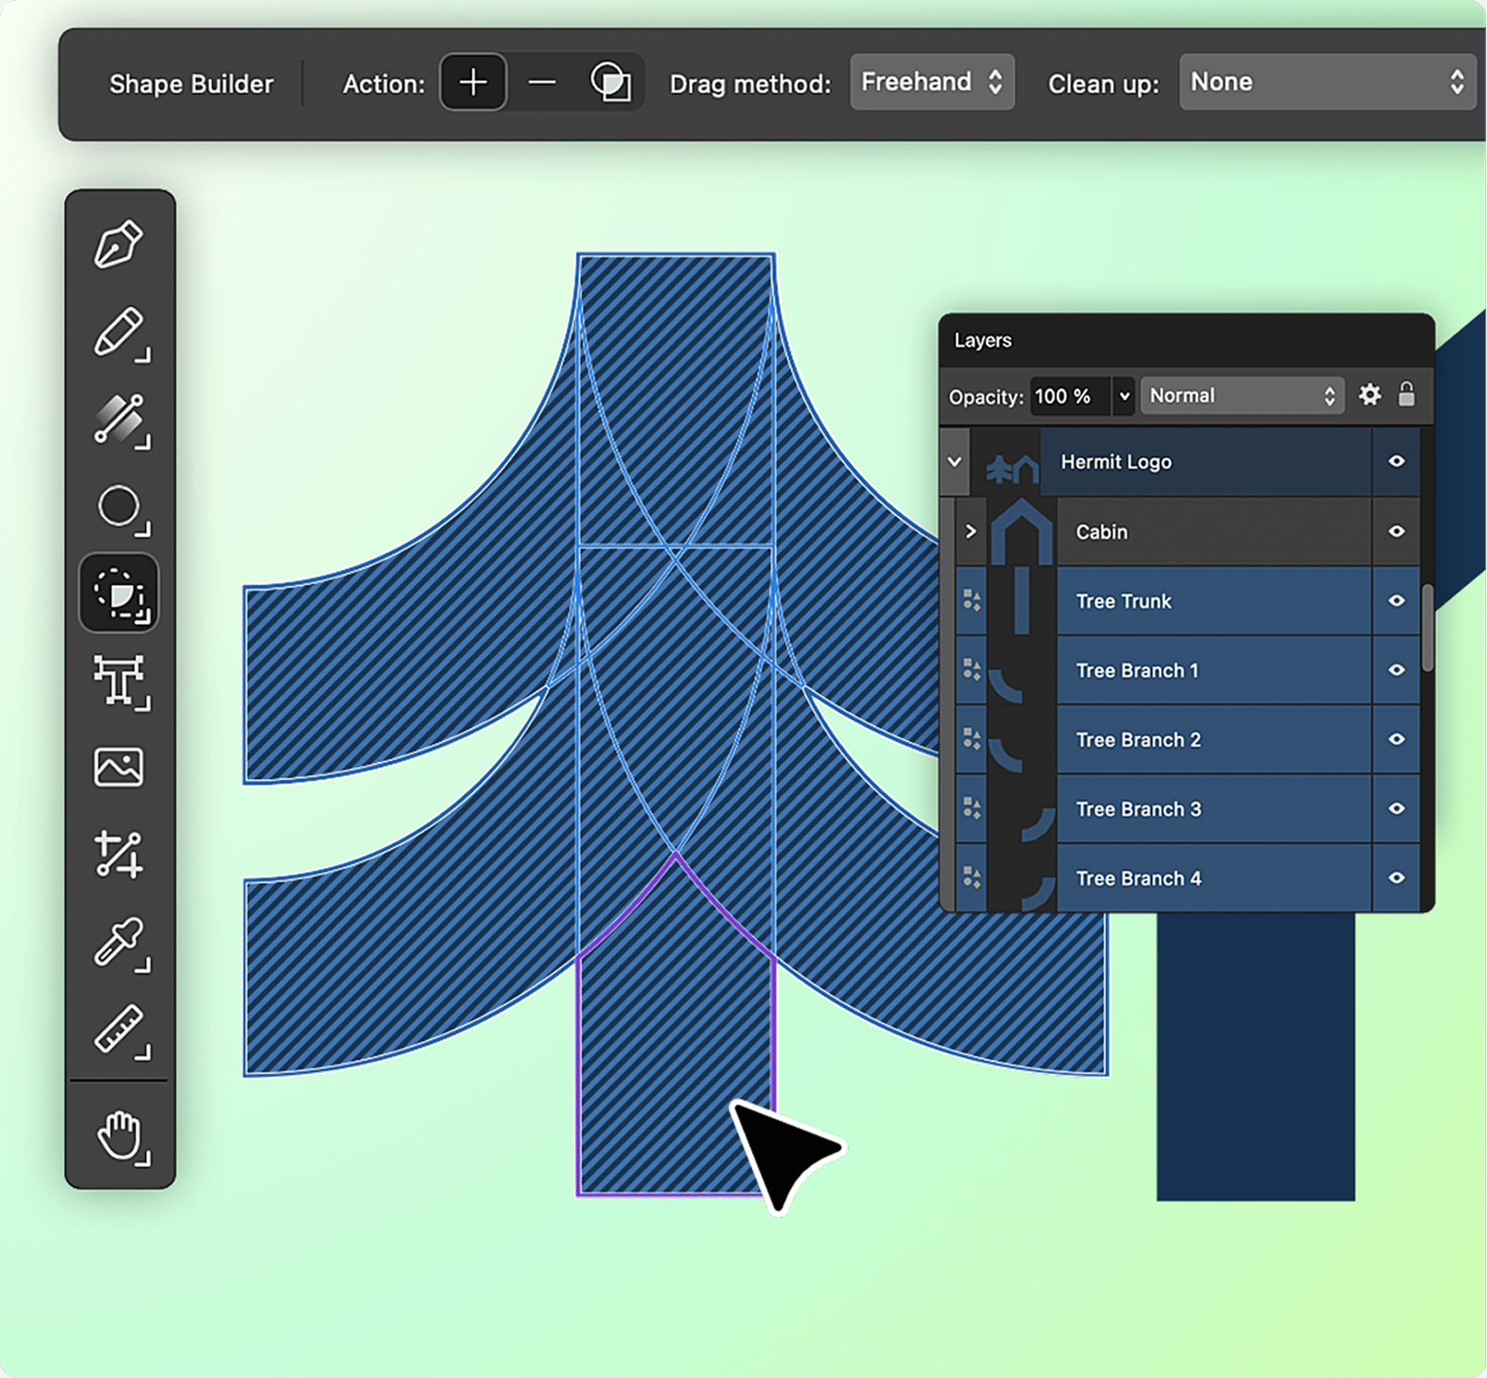Click the layer settings gear icon
Image resolution: width=1487 pixels, height=1378 pixels.
(1369, 395)
